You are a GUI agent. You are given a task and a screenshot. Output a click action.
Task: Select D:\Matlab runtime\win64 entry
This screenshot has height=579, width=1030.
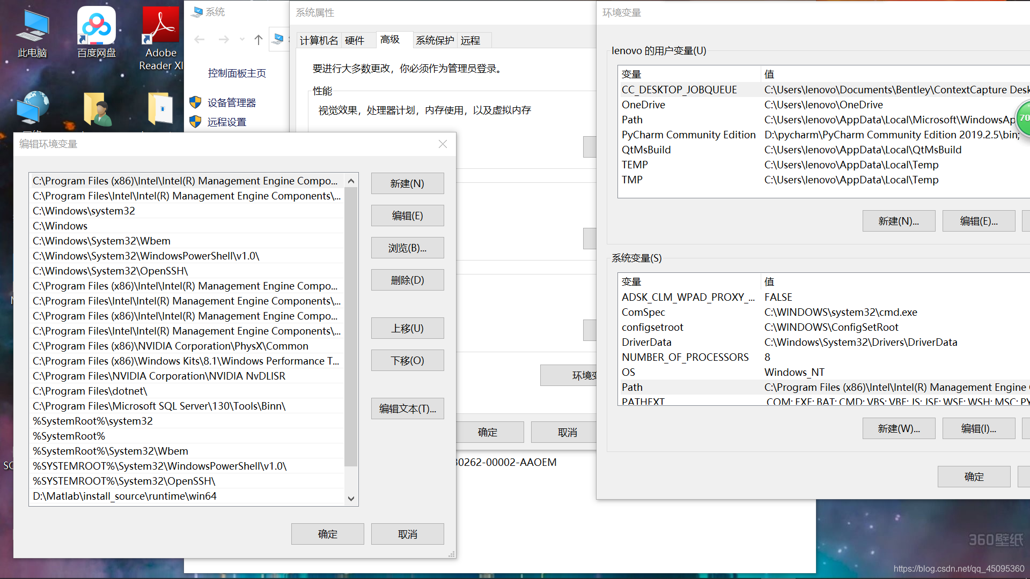tap(187, 496)
